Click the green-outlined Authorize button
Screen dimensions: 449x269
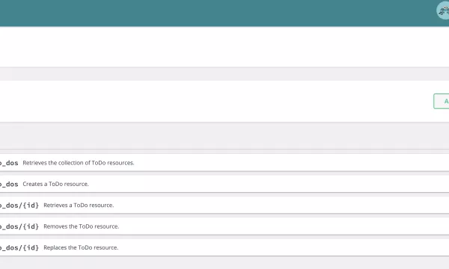442,101
